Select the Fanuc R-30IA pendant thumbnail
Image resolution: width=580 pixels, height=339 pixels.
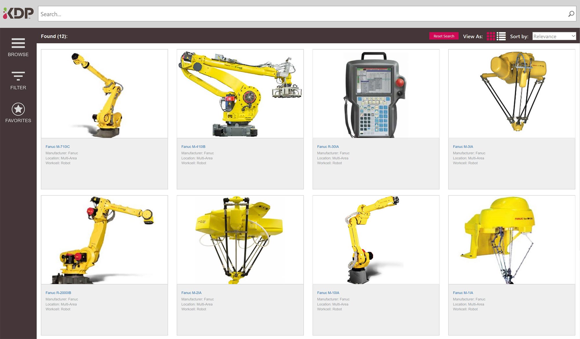point(376,94)
